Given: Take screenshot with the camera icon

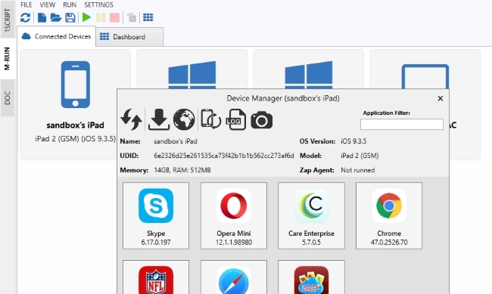Looking at the screenshot, I should click(261, 120).
